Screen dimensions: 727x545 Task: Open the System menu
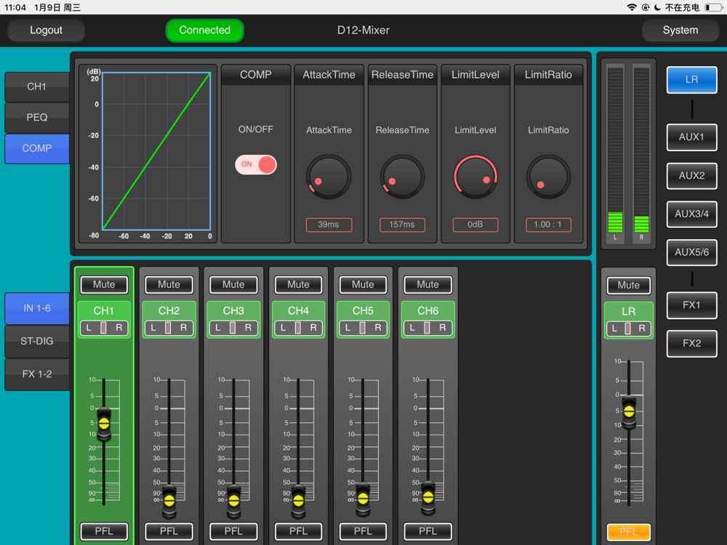pos(680,30)
